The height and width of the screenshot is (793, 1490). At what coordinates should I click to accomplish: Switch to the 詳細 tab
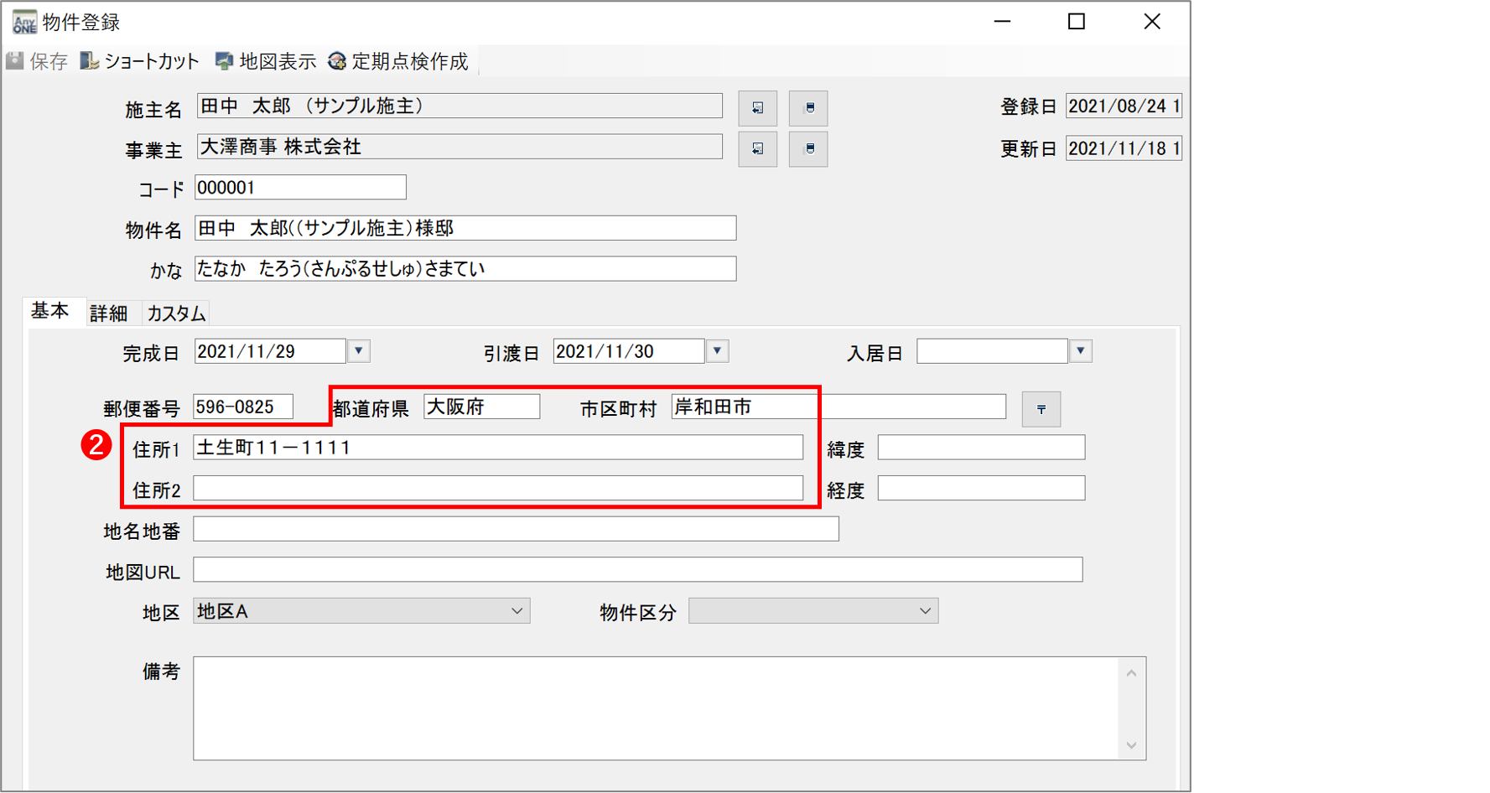pyautogui.click(x=108, y=314)
